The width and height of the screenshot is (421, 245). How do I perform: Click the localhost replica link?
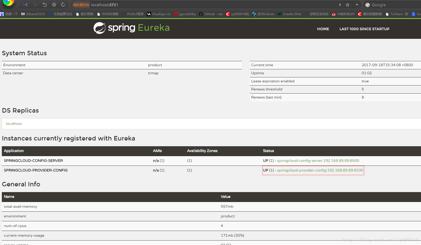tap(14, 124)
